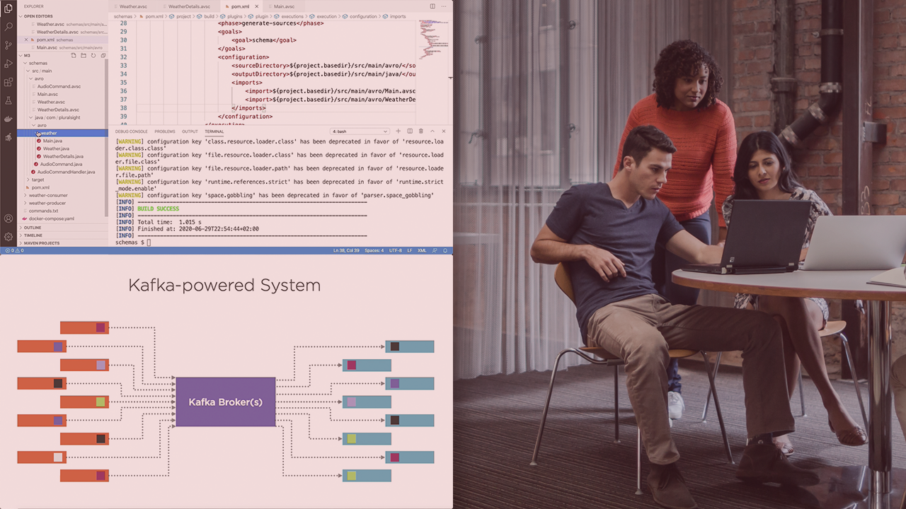
Task: Open the Manage gear icon
Action: coord(8,237)
